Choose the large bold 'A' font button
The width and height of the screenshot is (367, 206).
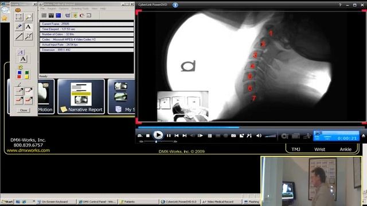(x=23, y=59)
